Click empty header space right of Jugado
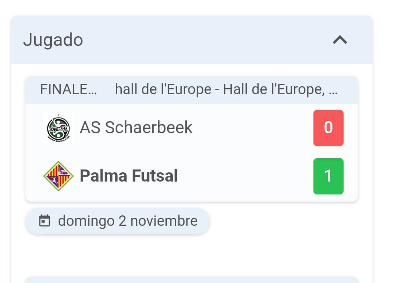393x283 pixels. click(201, 40)
